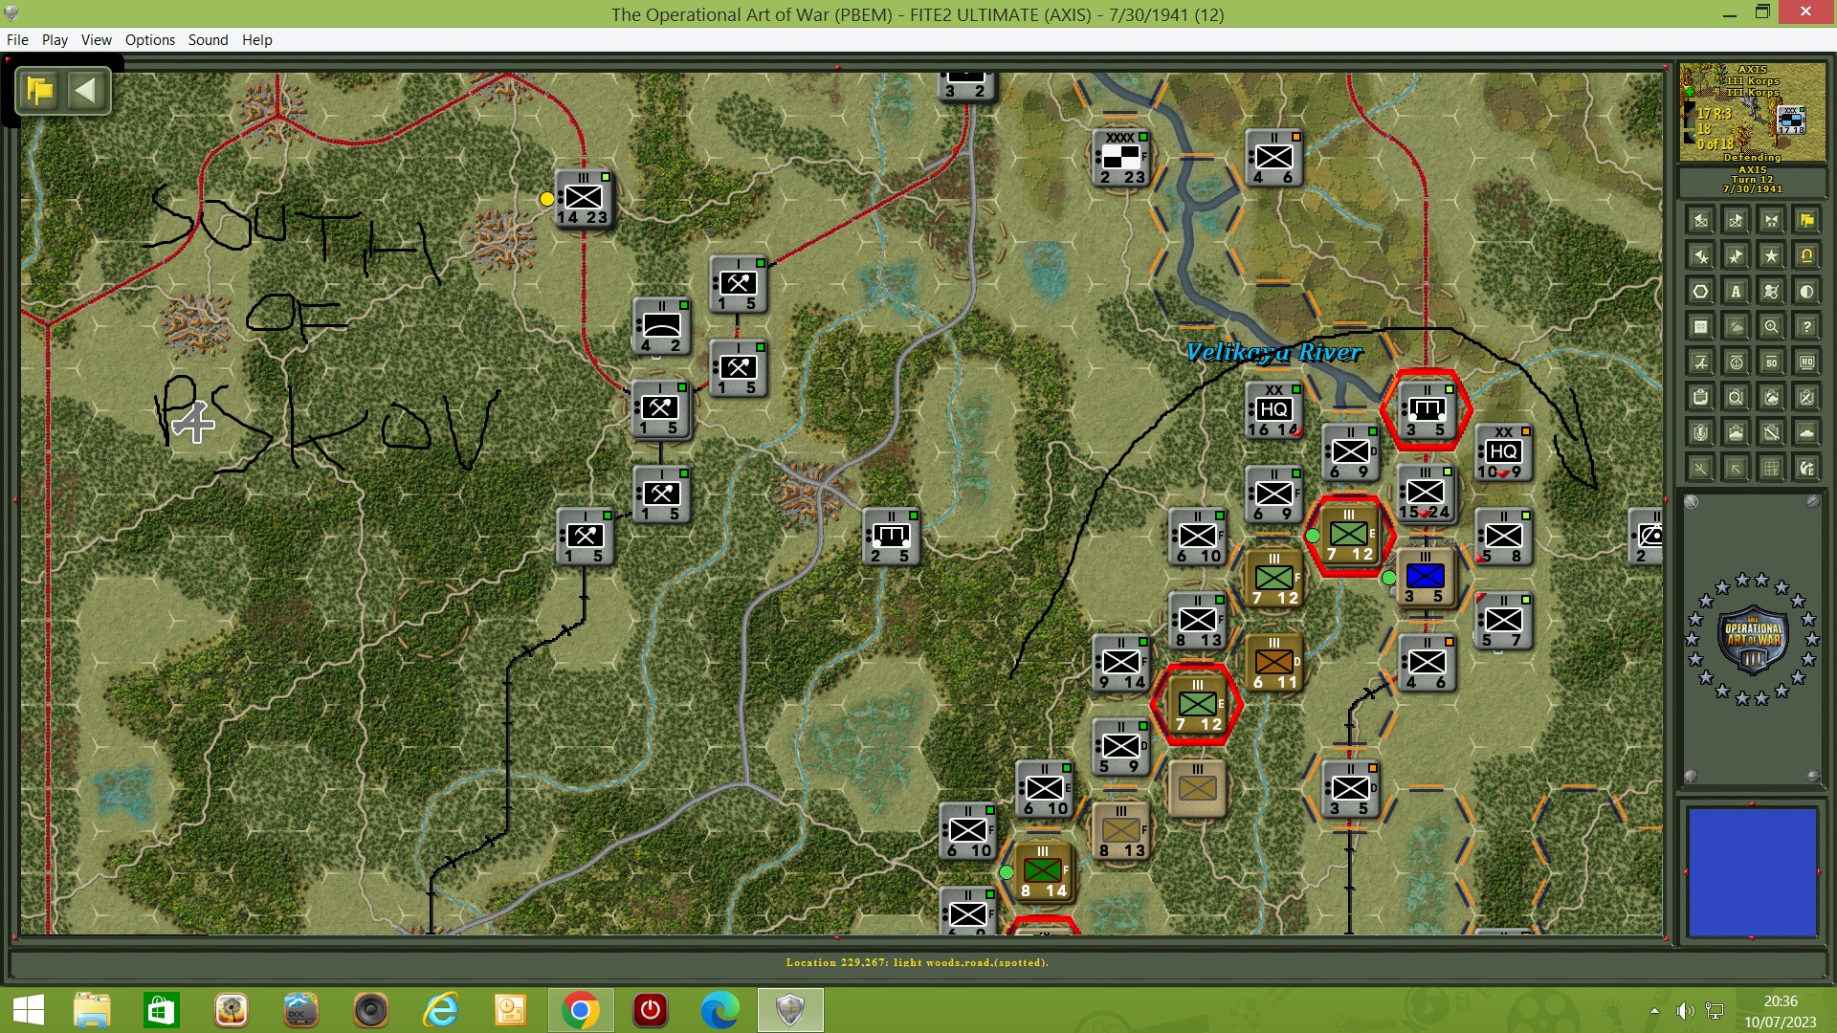This screenshot has height=1033, width=1837.
Task: Click the weather display icon
Action: tap(1737, 326)
